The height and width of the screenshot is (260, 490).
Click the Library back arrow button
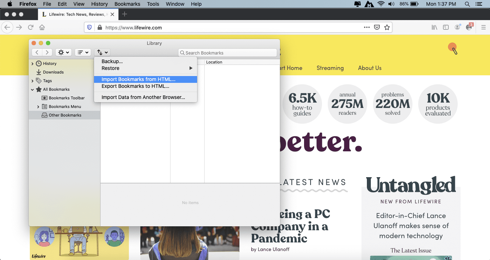(x=37, y=52)
